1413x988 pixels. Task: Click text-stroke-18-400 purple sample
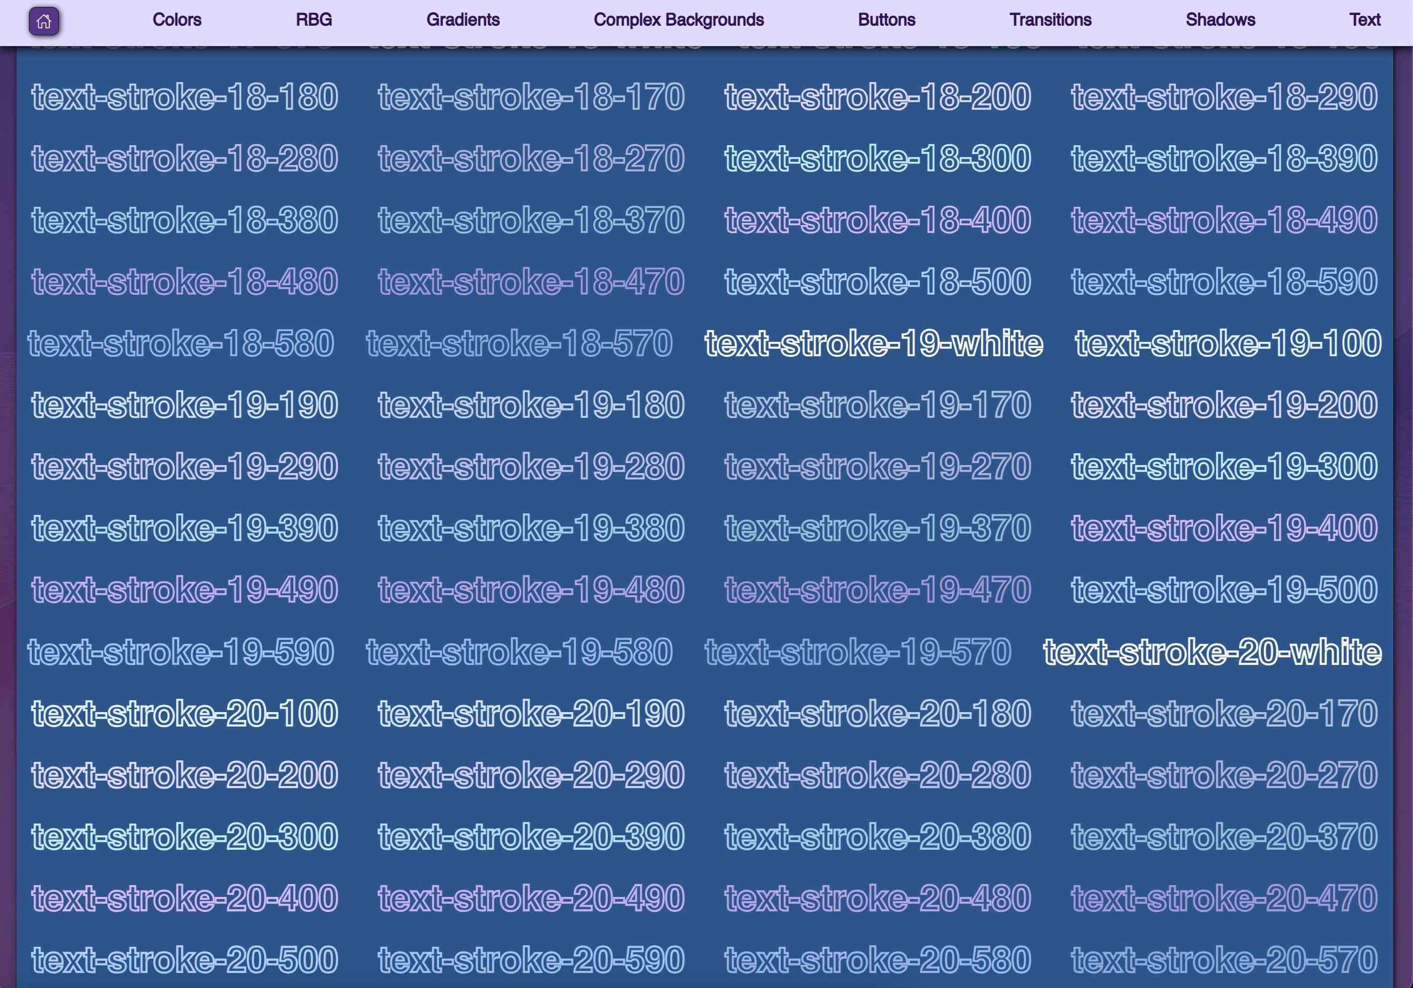(x=877, y=220)
